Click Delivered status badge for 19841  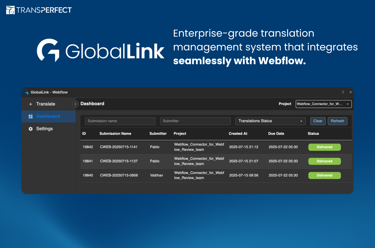coord(325,161)
